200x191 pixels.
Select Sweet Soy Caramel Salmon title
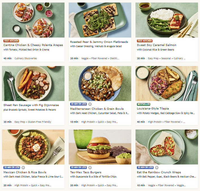point(156,45)
